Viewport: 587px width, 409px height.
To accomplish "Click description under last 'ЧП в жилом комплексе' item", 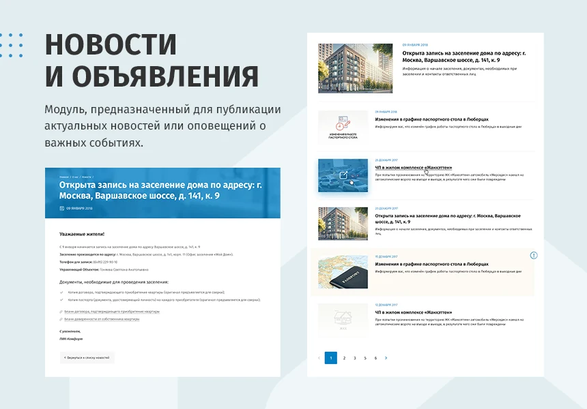I will [449, 322].
